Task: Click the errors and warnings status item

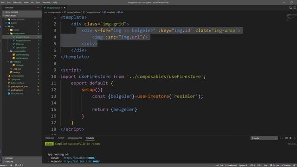Action: 19,165
